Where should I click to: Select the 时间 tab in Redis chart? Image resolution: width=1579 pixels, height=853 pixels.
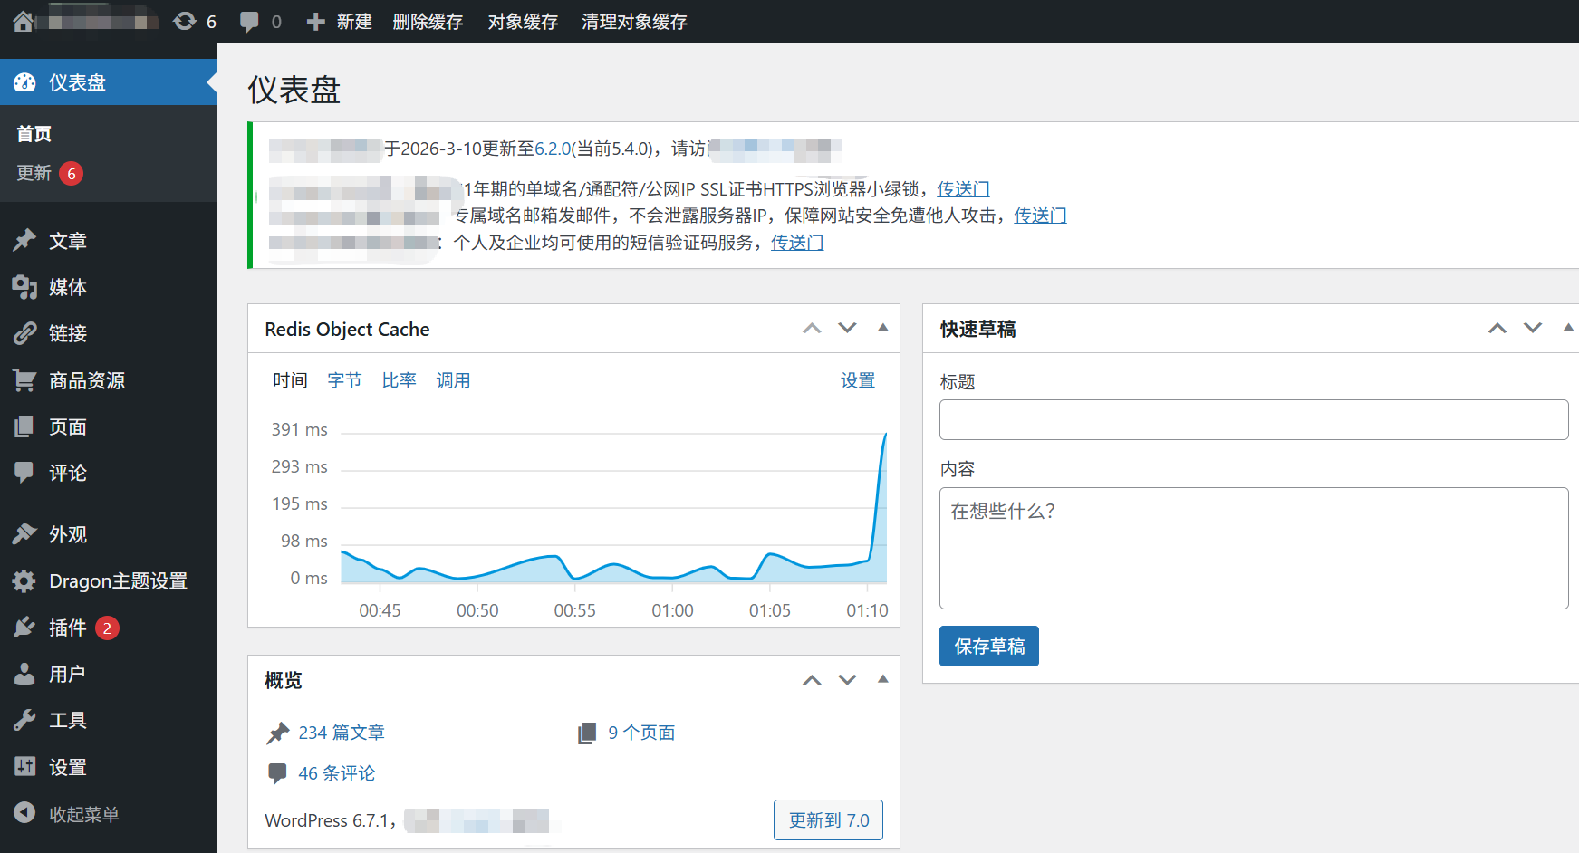290,380
